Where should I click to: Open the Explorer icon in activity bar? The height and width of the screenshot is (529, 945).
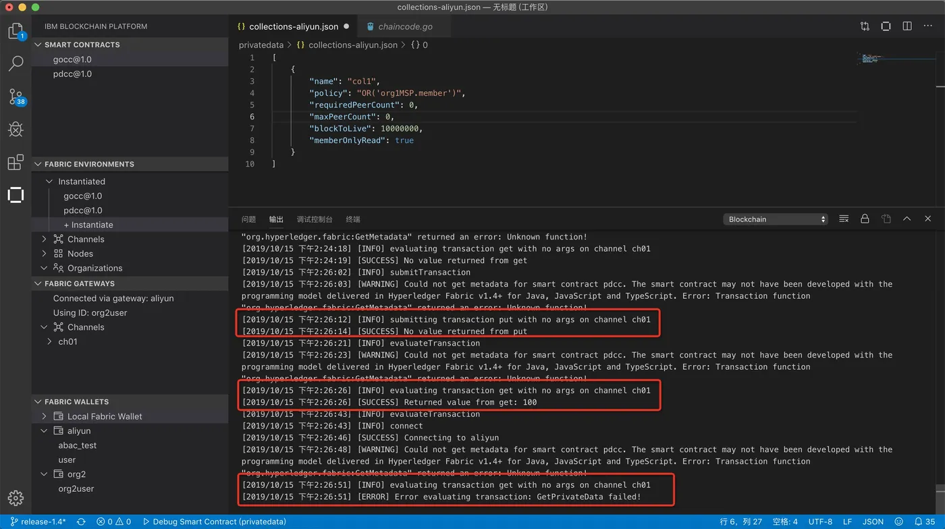[16, 31]
